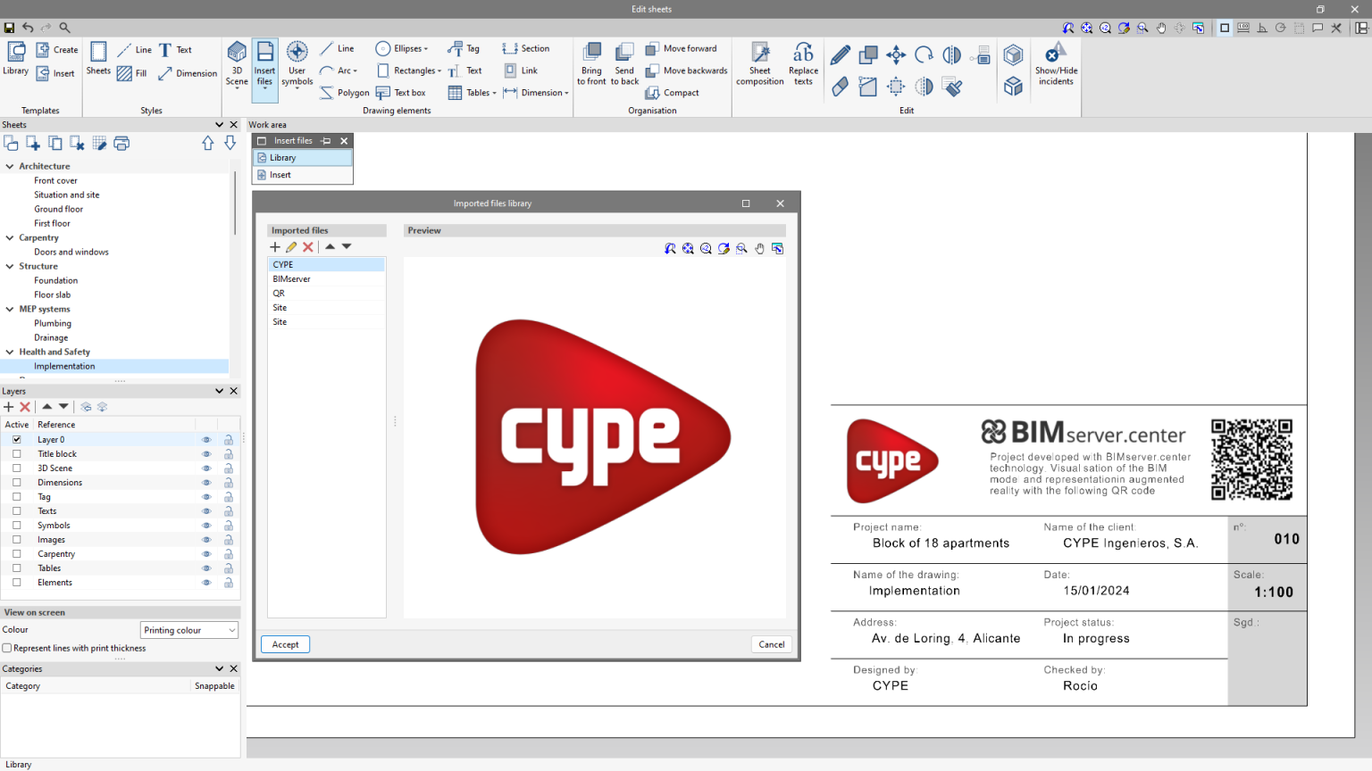Delete the selected imported file
1372x771 pixels.
click(x=307, y=246)
